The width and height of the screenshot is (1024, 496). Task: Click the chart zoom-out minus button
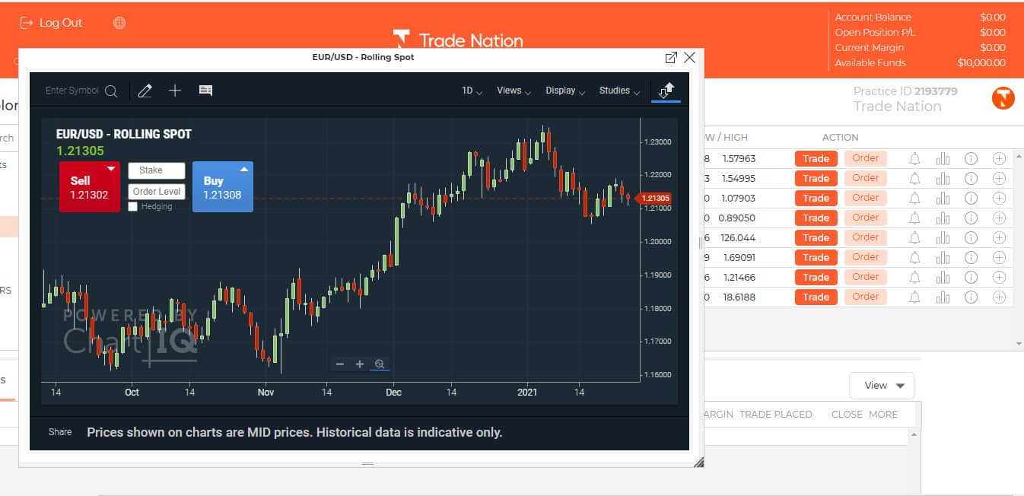click(x=340, y=364)
